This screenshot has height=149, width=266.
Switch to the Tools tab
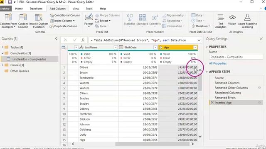coord(89,9)
